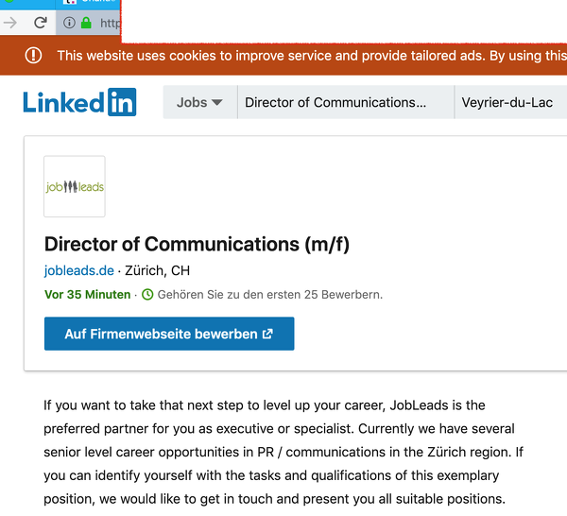
Task: Open the jobleads.de company link
Action: pyautogui.click(x=79, y=270)
